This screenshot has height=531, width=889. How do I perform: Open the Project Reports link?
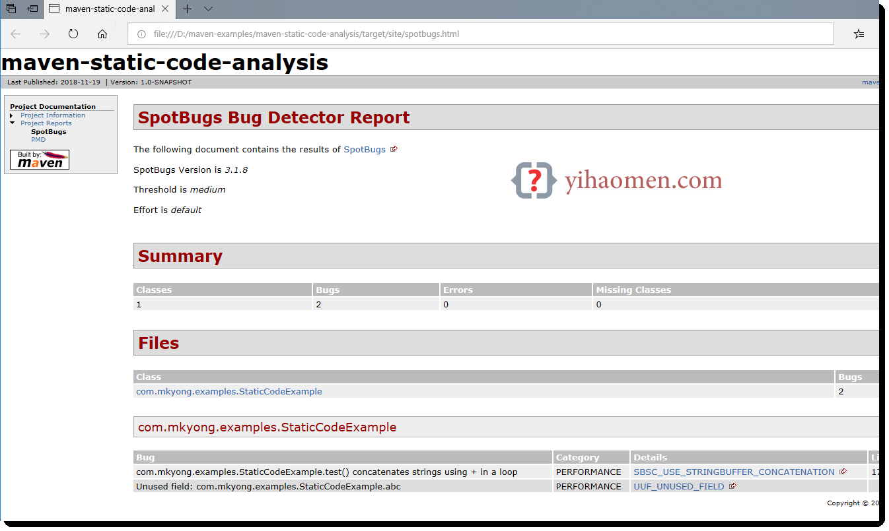click(x=46, y=123)
